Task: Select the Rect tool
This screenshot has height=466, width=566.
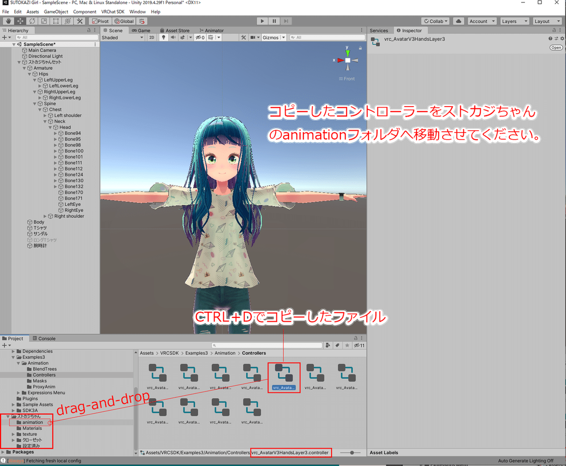Action: 56,21
